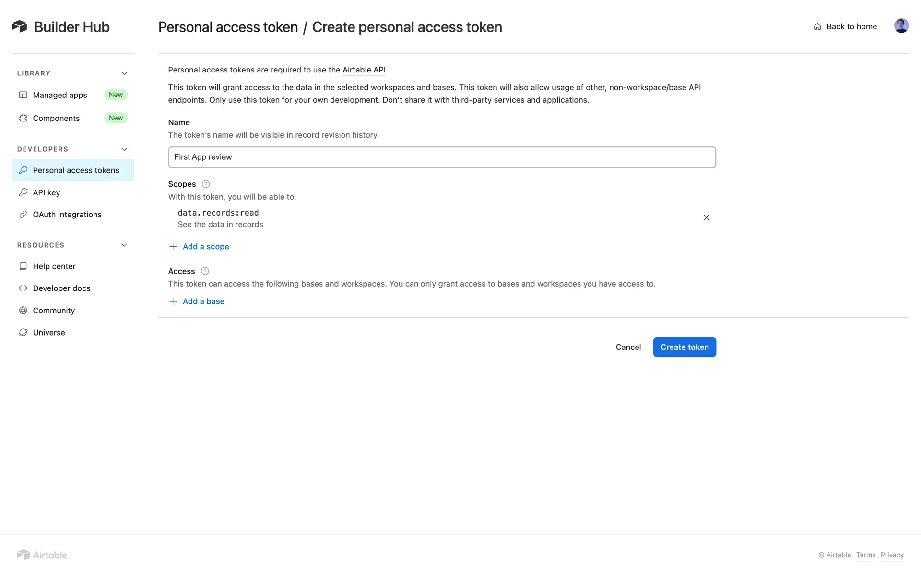Collapse the Library section chevron

pyautogui.click(x=124, y=73)
